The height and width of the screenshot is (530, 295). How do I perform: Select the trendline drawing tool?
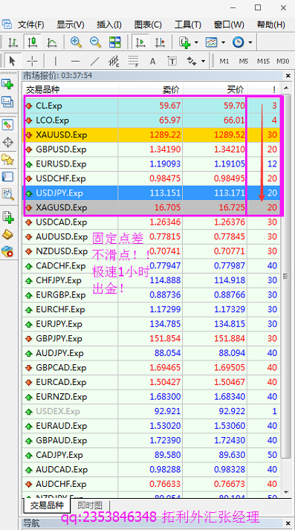pos(95,61)
